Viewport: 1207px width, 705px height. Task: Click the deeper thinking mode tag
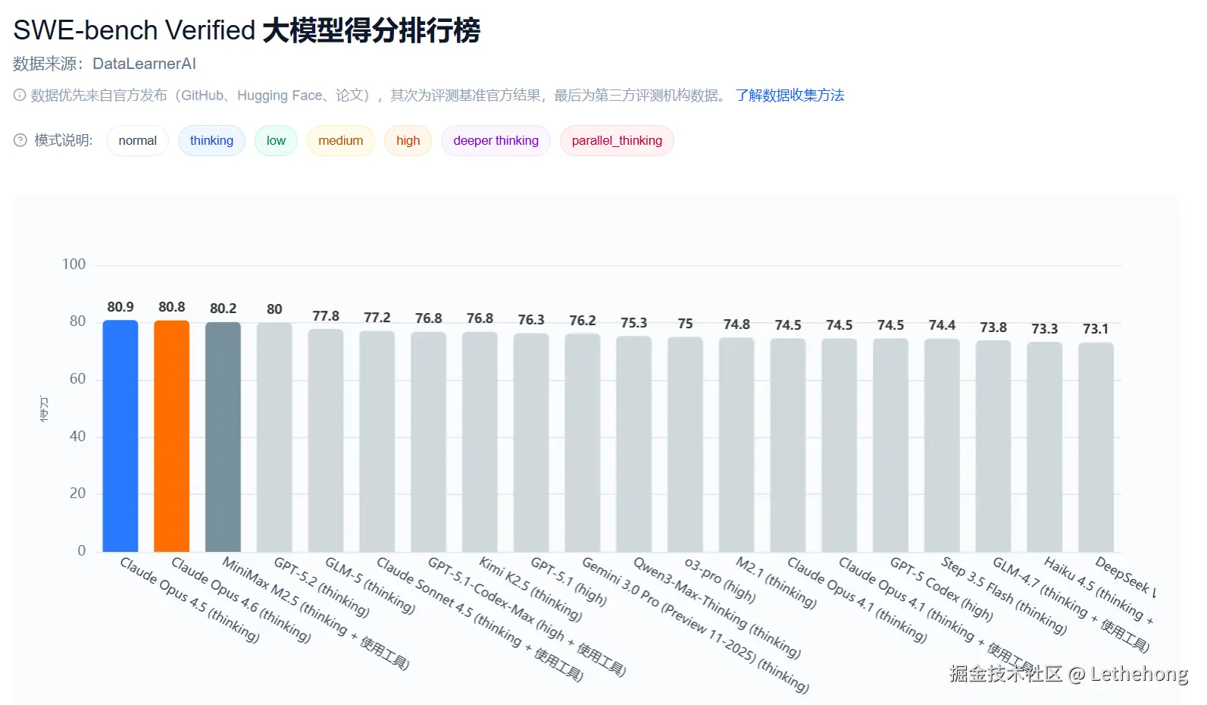point(496,141)
